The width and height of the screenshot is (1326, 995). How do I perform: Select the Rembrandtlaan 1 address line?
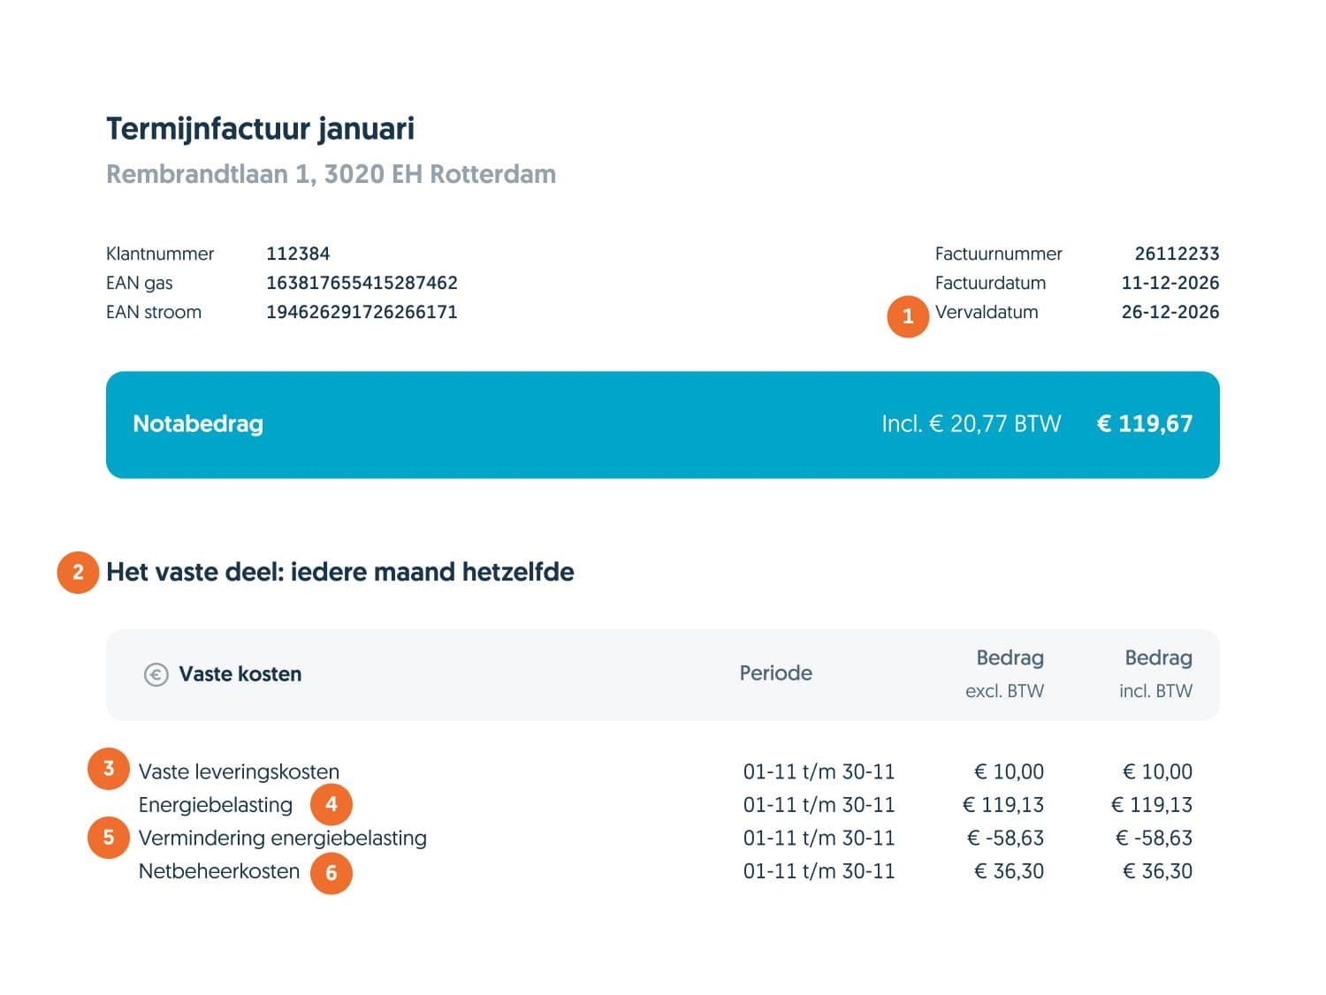tap(331, 174)
